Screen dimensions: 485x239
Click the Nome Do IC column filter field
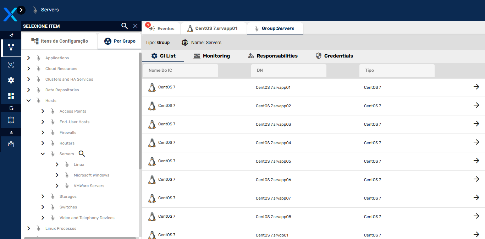(x=180, y=70)
